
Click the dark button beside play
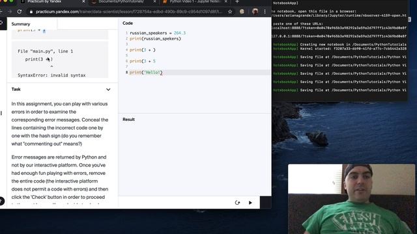(266, 202)
